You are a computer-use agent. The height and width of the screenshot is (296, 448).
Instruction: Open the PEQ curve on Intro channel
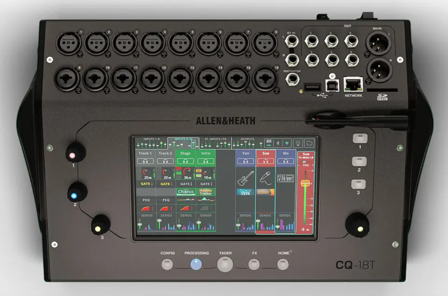click(x=206, y=200)
